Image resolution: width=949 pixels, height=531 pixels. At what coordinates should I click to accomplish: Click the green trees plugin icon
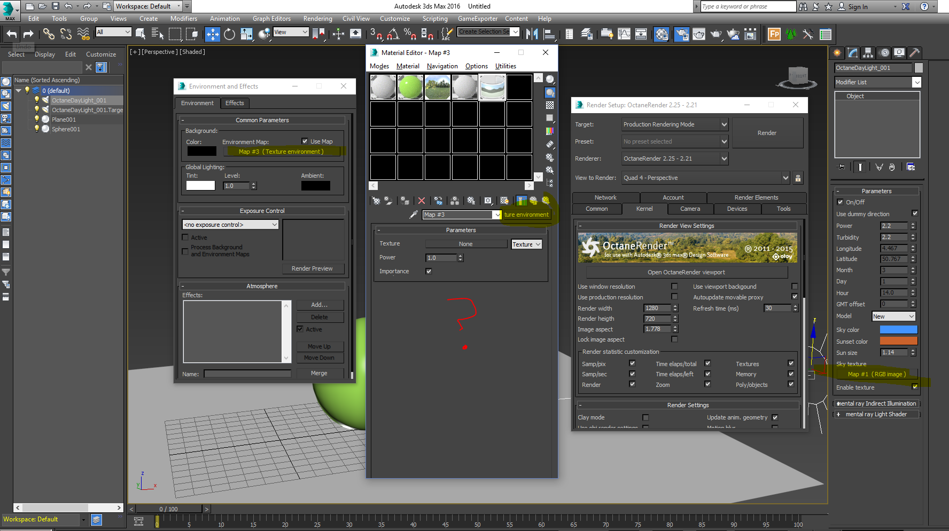[x=791, y=34]
